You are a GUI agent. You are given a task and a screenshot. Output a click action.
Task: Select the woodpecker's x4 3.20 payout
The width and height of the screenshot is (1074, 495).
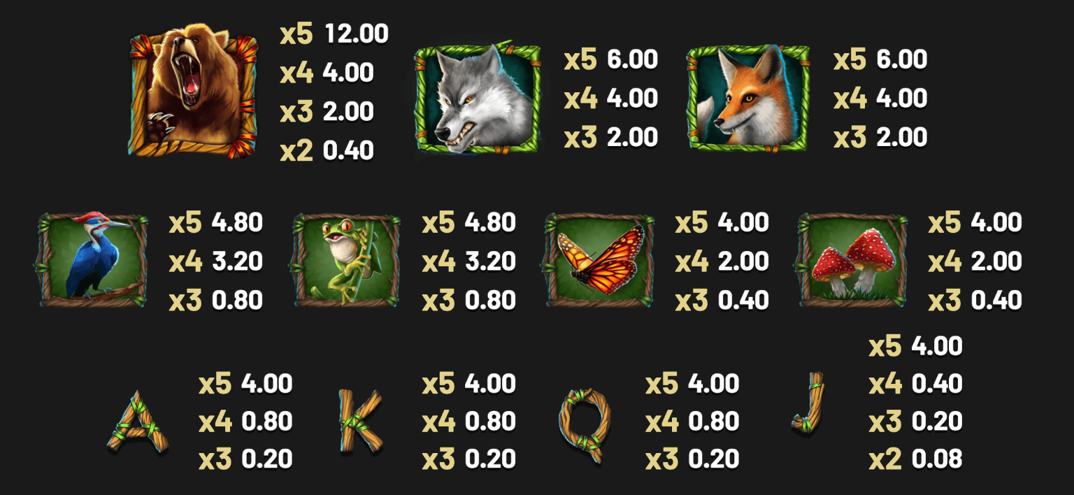pos(216,261)
